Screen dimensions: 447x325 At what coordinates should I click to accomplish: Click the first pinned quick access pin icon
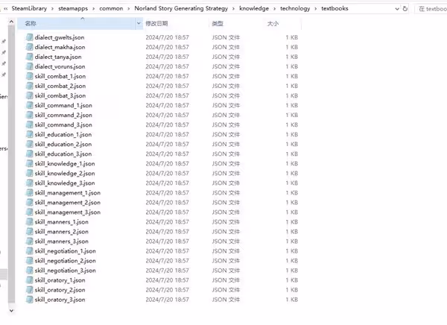(x=4, y=42)
